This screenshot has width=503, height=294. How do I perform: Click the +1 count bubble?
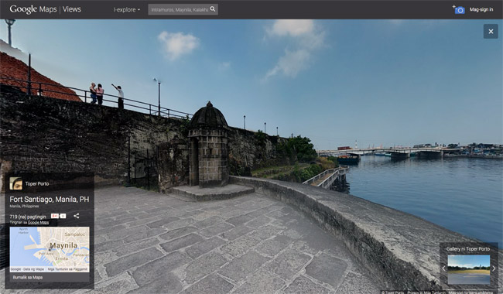coord(63,216)
